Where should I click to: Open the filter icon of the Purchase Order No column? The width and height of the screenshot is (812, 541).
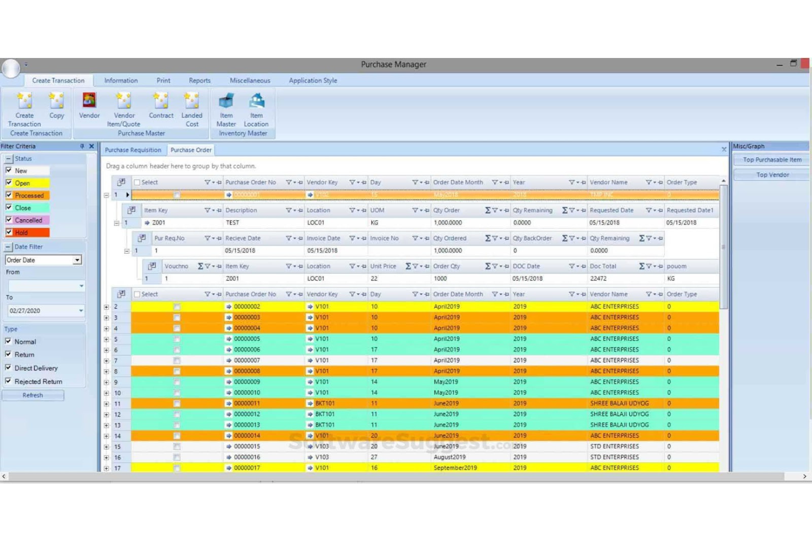click(289, 183)
